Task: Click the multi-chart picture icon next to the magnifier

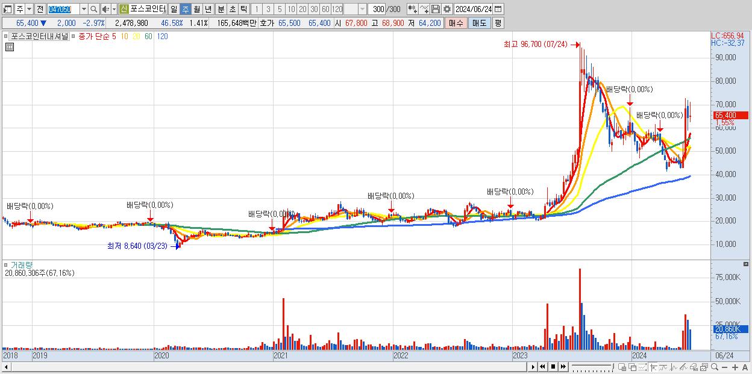Action: click(x=704, y=367)
